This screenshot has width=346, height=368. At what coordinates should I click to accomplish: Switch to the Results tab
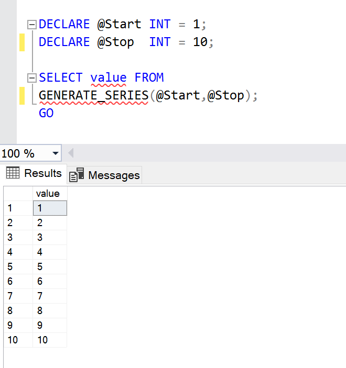(x=35, y=173)
